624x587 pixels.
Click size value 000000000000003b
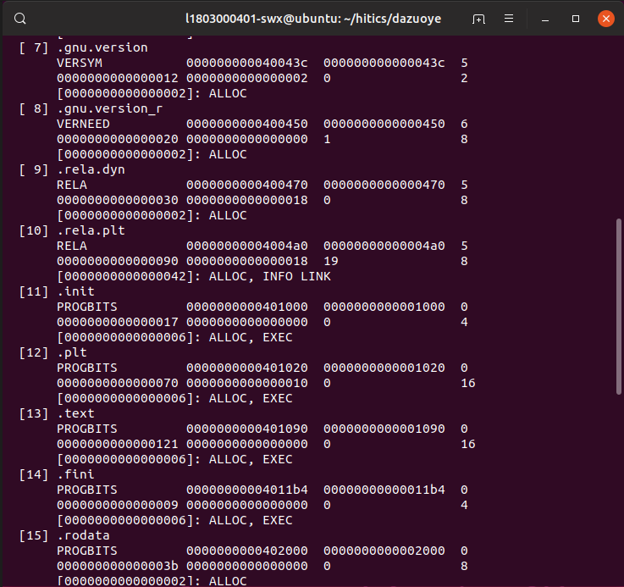118,566
